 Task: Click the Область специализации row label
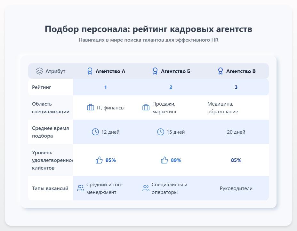[x=50, y=108]
